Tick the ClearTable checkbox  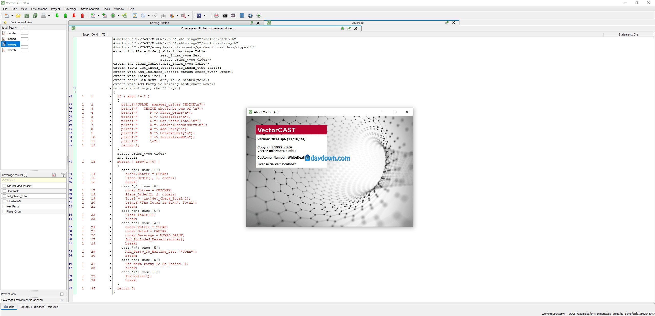point(4,191)
